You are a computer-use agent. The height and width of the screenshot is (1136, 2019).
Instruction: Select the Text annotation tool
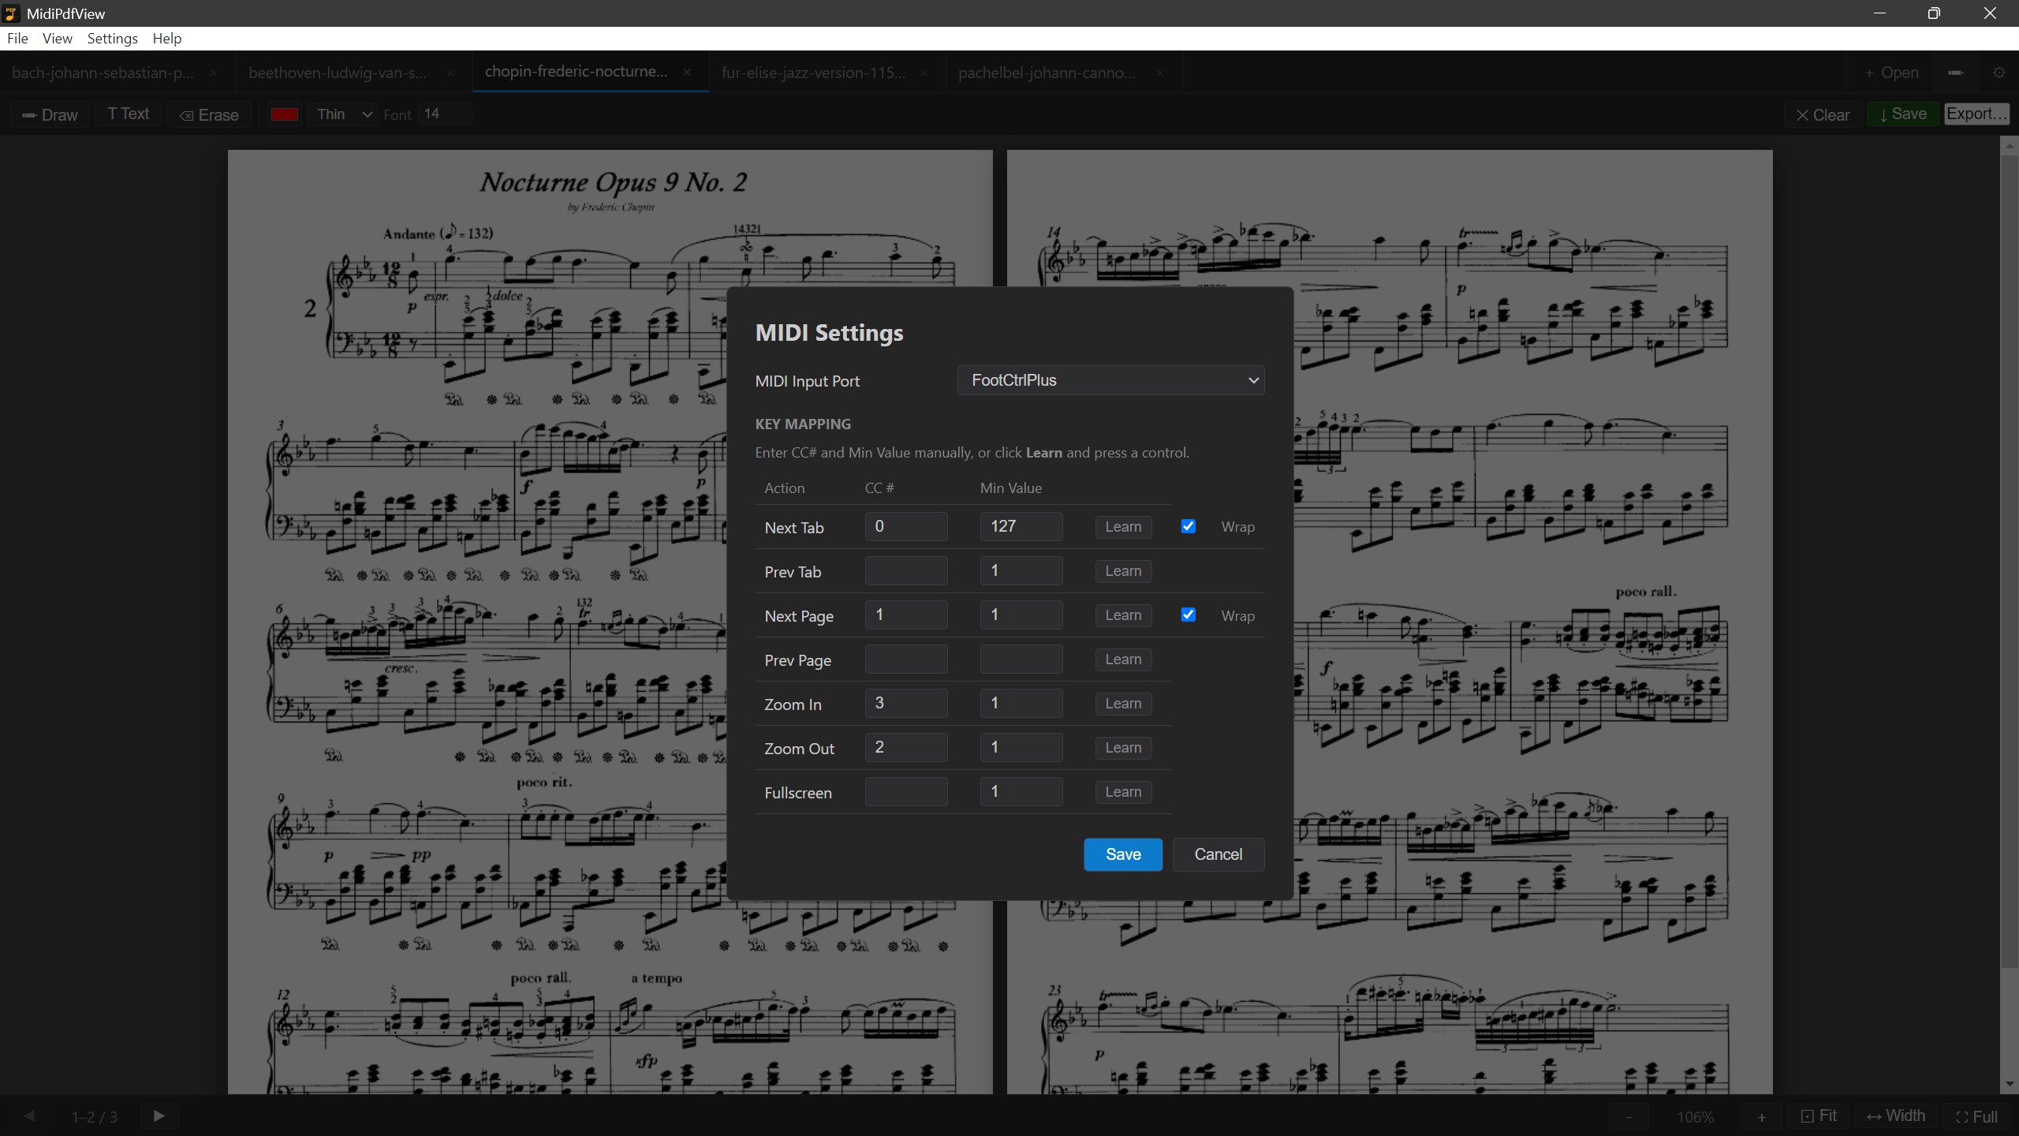click(128, 114)
